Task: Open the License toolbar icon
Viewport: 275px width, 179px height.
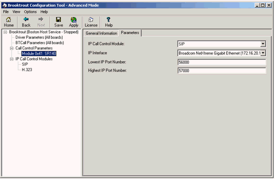Action: tap(91, 22)
